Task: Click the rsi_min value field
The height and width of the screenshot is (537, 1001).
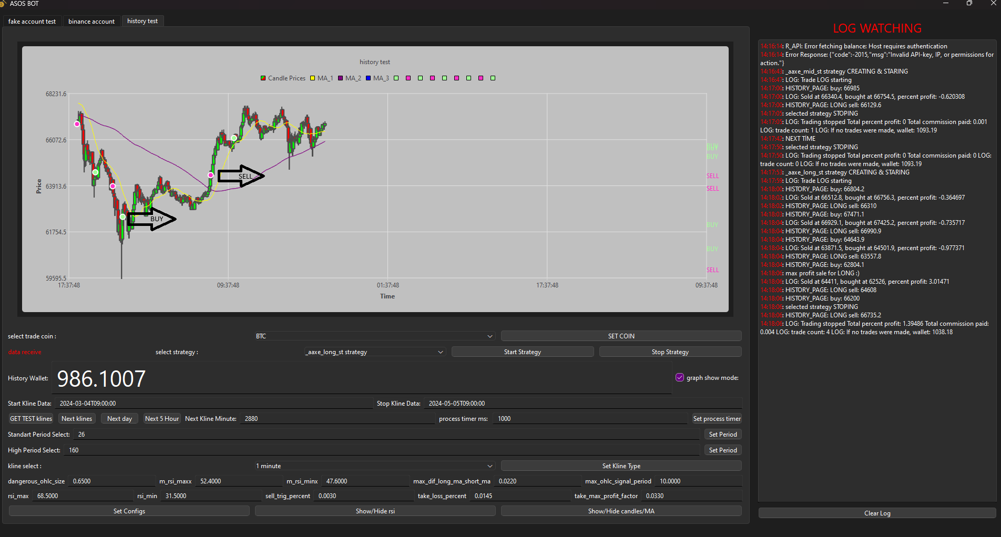Action: point(211,496)
